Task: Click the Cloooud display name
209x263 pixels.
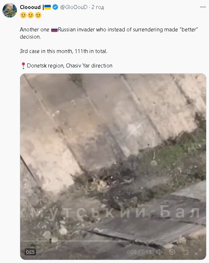Action: point(30,7)
